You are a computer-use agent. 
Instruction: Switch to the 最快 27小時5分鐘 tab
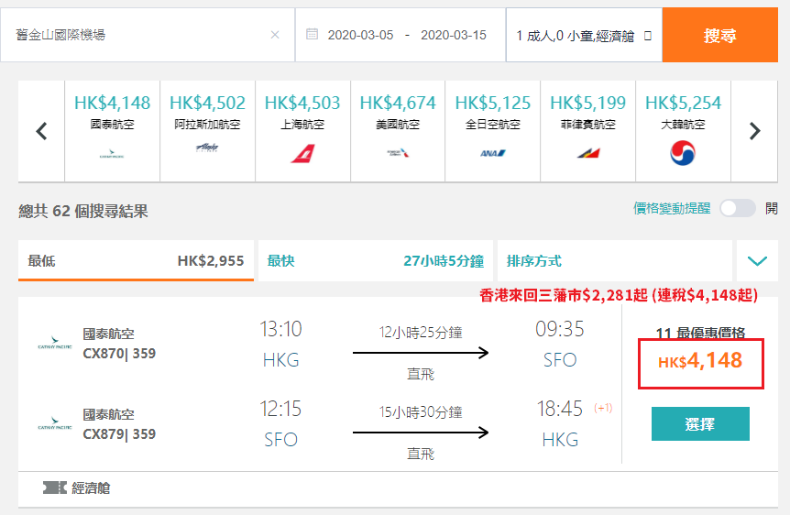(x=376, y=260)
